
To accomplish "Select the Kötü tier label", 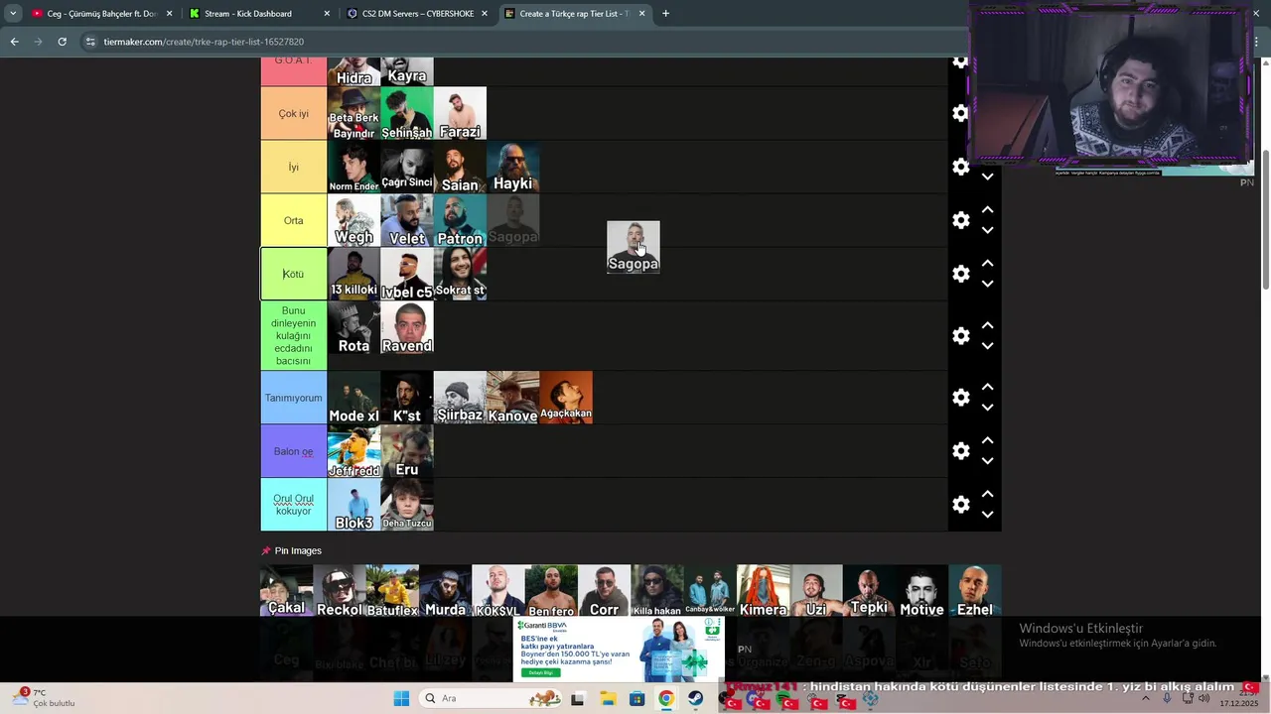I will pos(293,274).
